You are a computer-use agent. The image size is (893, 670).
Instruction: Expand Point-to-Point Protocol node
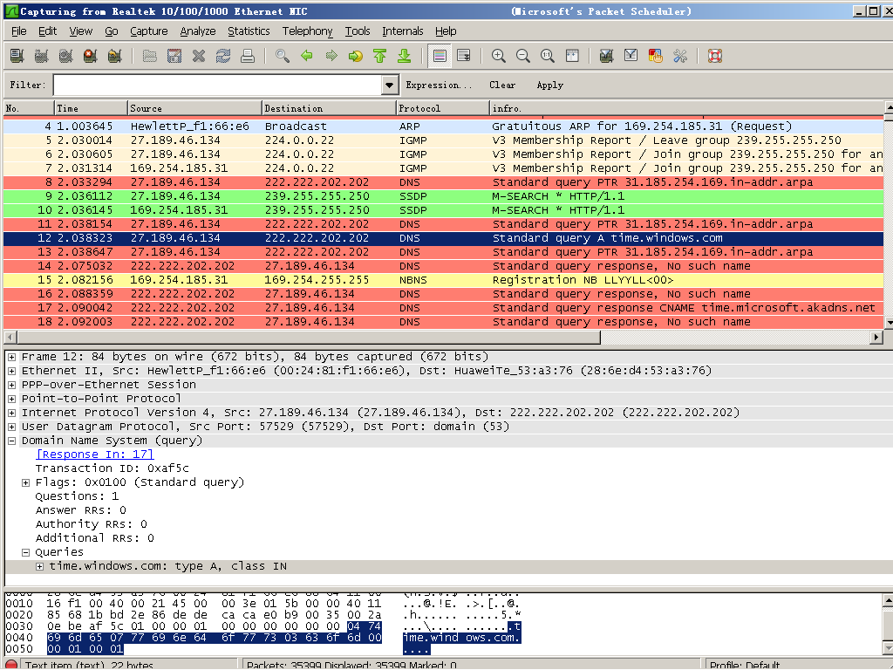(x=11, y=399)
